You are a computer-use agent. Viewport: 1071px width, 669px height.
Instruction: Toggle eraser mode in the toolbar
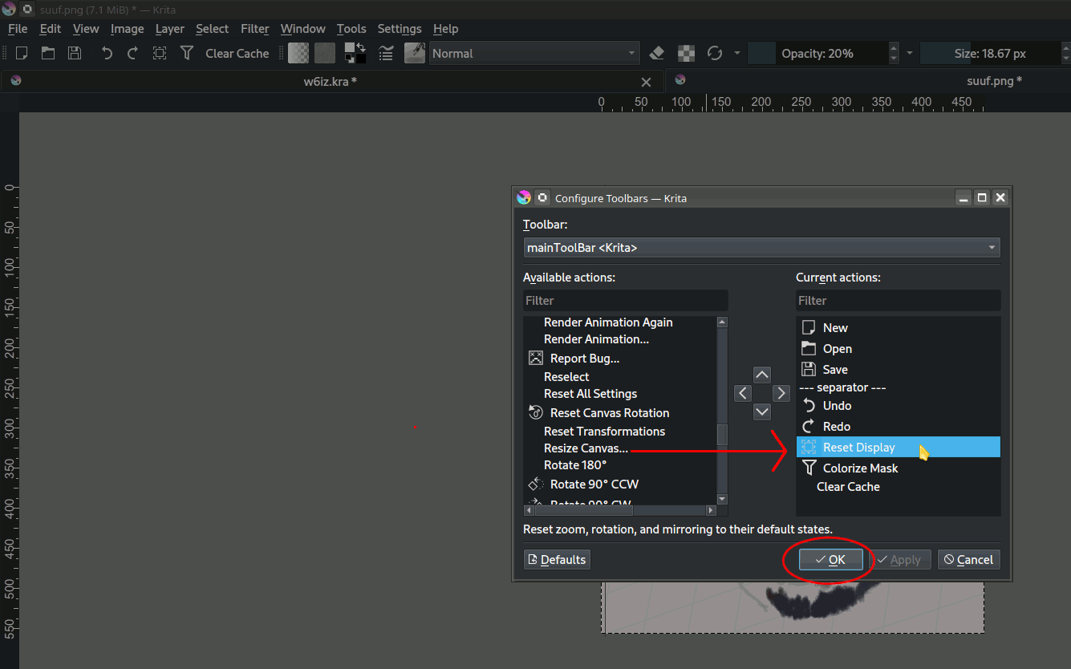click(x=657, y=53)
